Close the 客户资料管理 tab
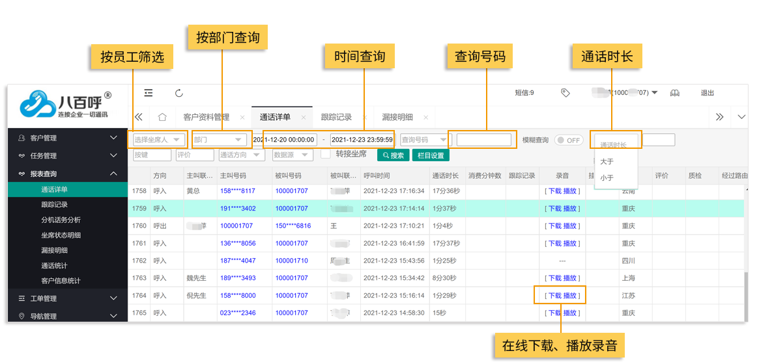 (242, 118)
